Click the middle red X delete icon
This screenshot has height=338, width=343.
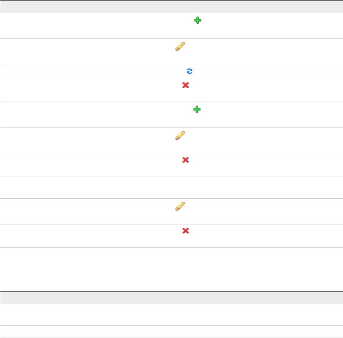tap(185, 160)
